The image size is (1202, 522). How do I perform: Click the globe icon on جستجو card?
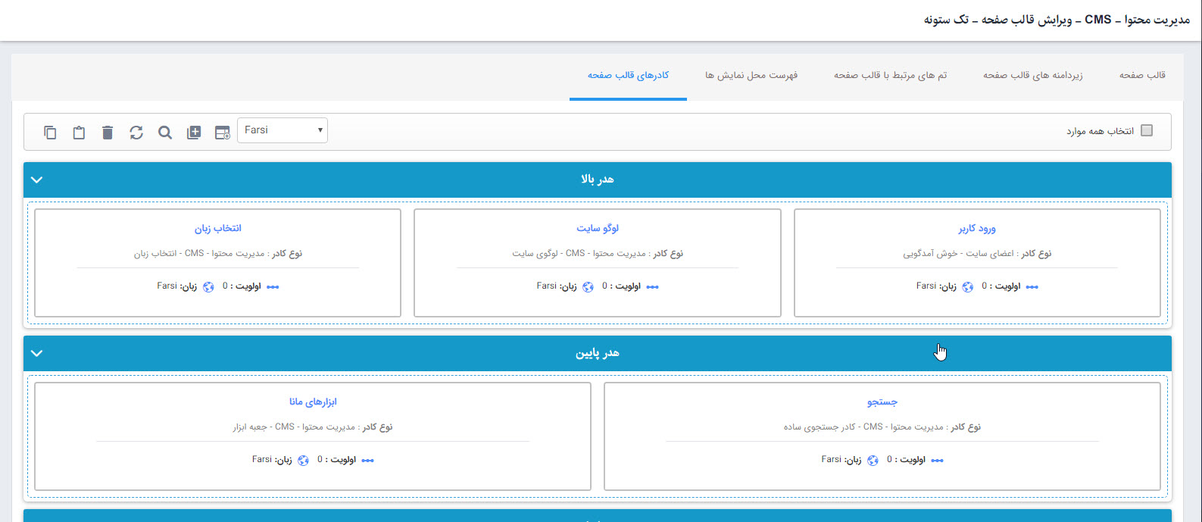tap(873, 461)
